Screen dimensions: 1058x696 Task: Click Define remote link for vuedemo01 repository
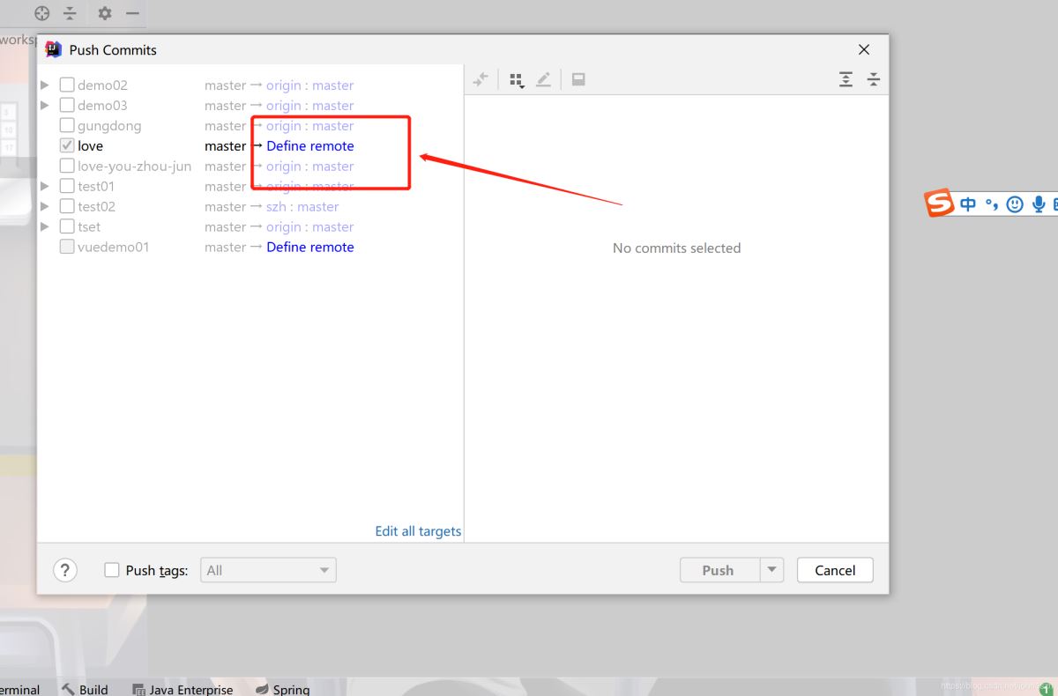coord(310,248)
